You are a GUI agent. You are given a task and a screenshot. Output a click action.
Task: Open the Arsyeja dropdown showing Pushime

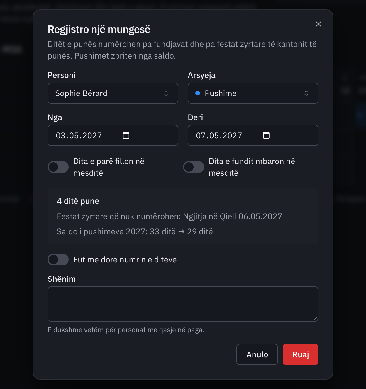[253, 93]
